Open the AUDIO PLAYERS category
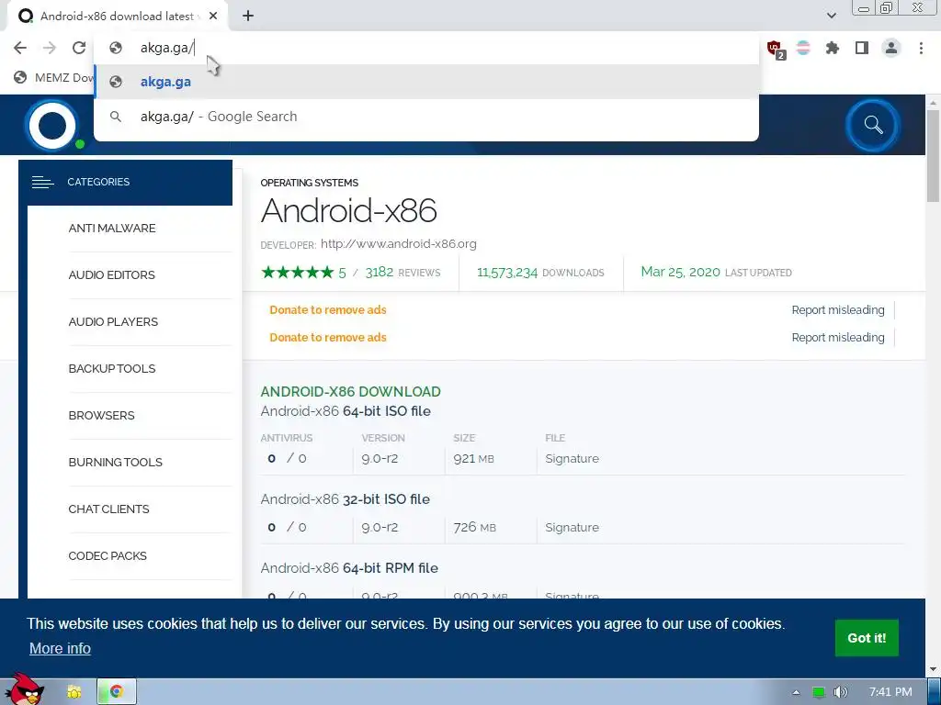The width and height of the screenshot is (941, 705). click(x=113, y=322)
